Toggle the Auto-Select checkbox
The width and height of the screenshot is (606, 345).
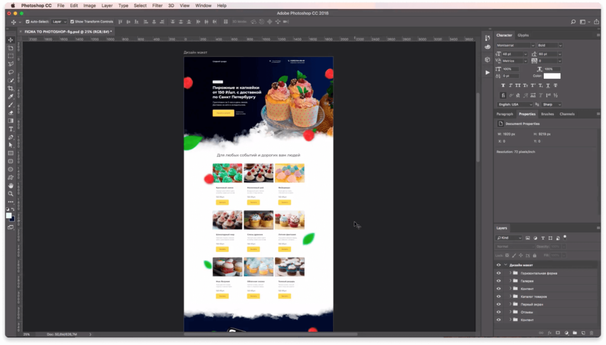tap(28, 21)
